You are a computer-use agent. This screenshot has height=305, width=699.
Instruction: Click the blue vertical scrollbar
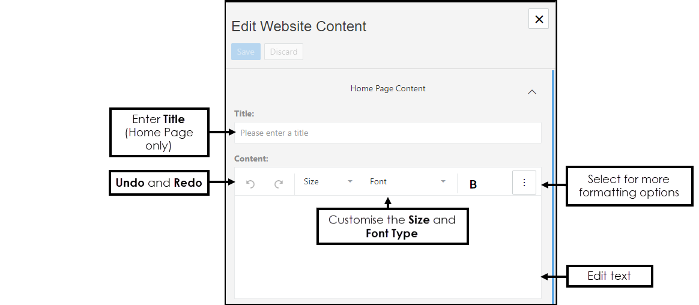pos(553,186)
